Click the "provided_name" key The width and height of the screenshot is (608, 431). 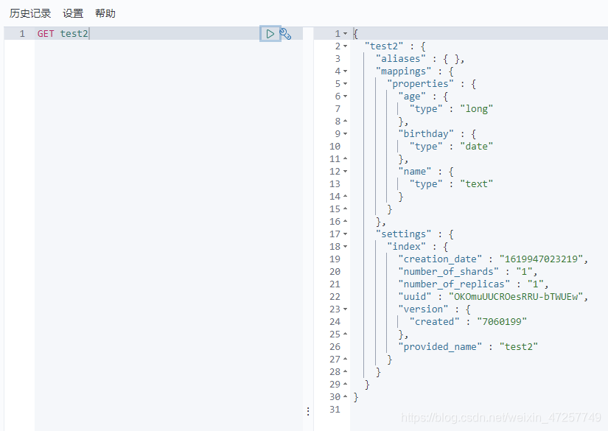pos(440,347)
